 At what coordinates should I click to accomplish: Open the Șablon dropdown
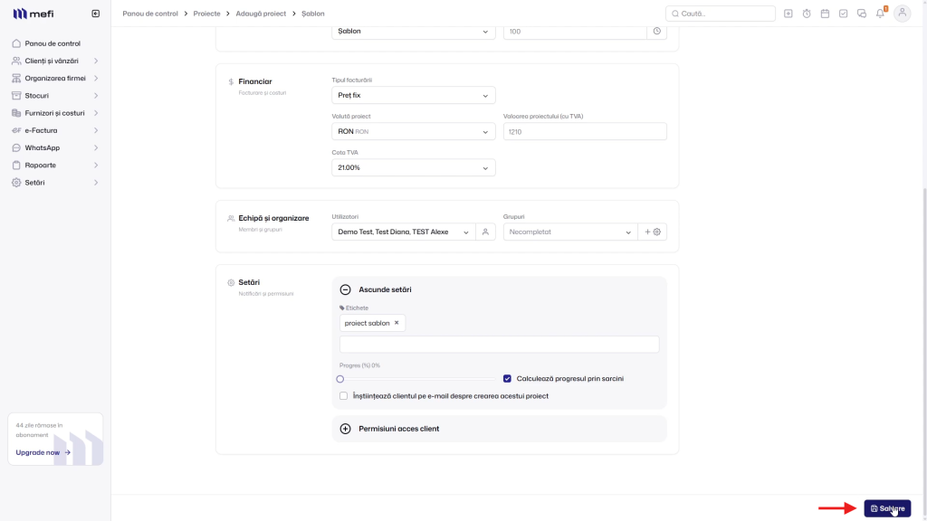coord(413,32)
